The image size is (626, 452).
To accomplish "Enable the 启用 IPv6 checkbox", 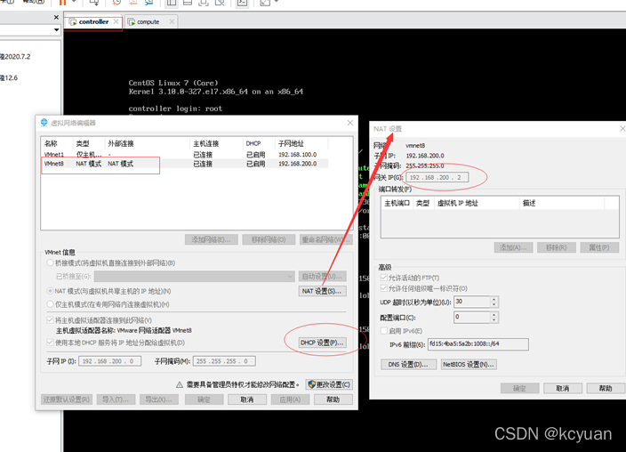I will (383, 330).
